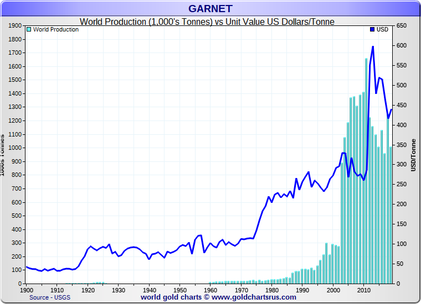Click the 1980 label on the x-axis
Image resolution: width=421 pixels, height=304 pixels.
271,290
